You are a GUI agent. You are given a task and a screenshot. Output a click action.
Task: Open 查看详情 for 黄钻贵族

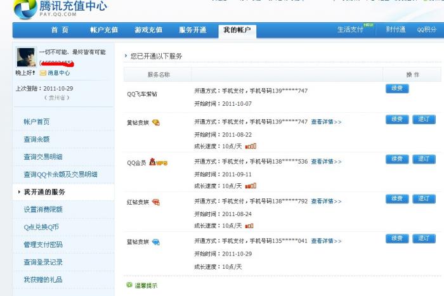326,122
